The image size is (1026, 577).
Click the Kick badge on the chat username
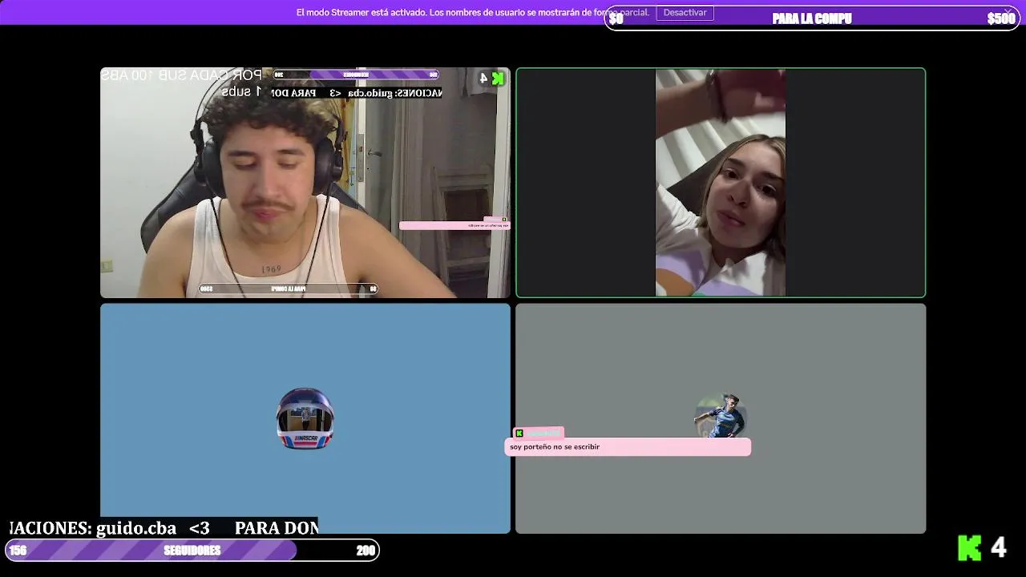519,434
